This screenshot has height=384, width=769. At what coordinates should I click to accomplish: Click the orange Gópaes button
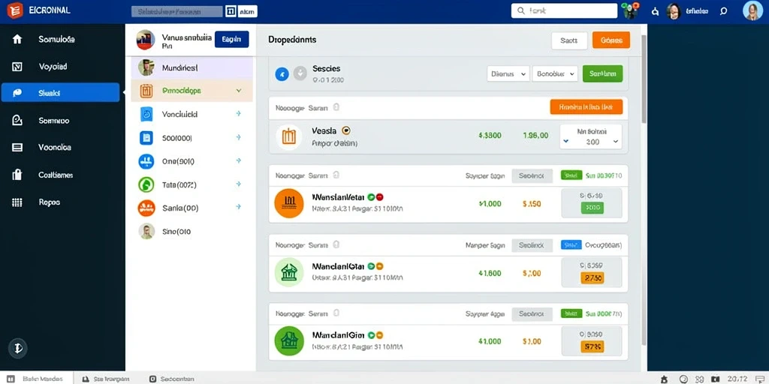point(611,40)
